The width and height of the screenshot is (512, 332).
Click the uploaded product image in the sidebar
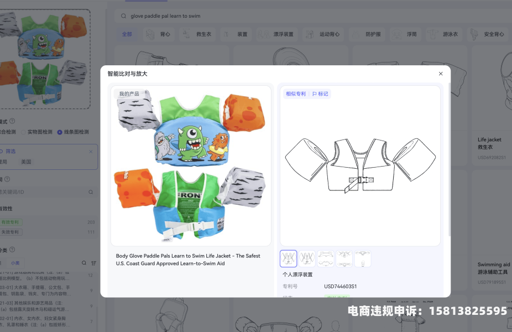44,59
